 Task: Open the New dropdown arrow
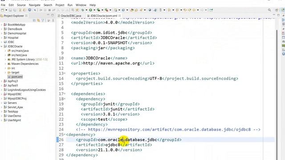click(x=6, y=10)
